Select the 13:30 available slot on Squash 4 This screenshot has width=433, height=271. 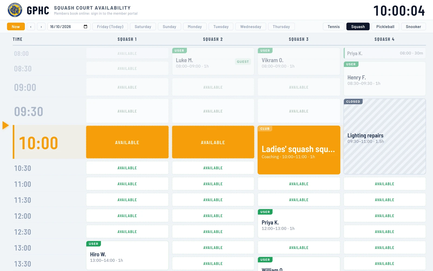tap(385, 263)
